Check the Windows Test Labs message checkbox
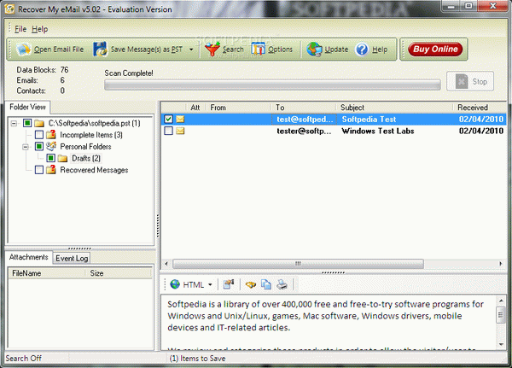512x368 pixels. point(168,131)
